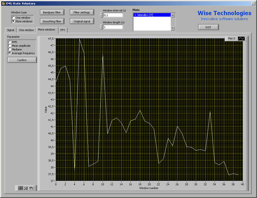Image resolution: width=257 pixels, height=198 pixels.
Task: Select the cursor movement crosshair tool
Action: click(21, 188)
